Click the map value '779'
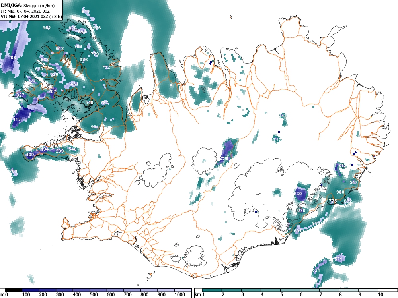The height and width of the screenshot is (298, 398). [x=95, y=54]
